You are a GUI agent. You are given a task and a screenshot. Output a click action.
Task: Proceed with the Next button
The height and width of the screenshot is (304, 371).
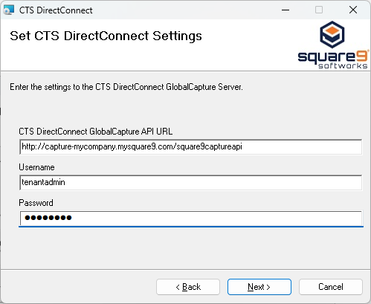coord(259,287)
